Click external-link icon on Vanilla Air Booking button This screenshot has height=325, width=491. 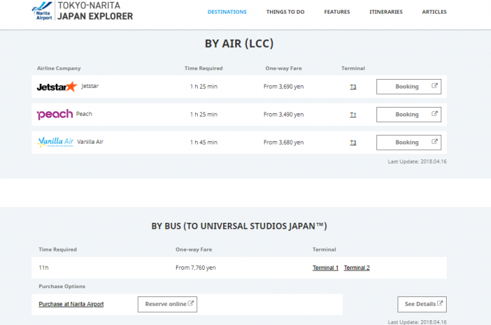(x=434, y=142)
